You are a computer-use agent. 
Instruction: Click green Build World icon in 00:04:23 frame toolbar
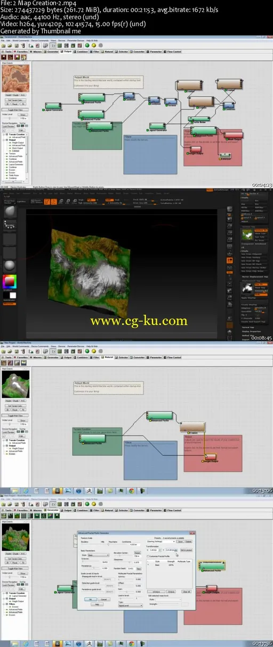[87, 46]
